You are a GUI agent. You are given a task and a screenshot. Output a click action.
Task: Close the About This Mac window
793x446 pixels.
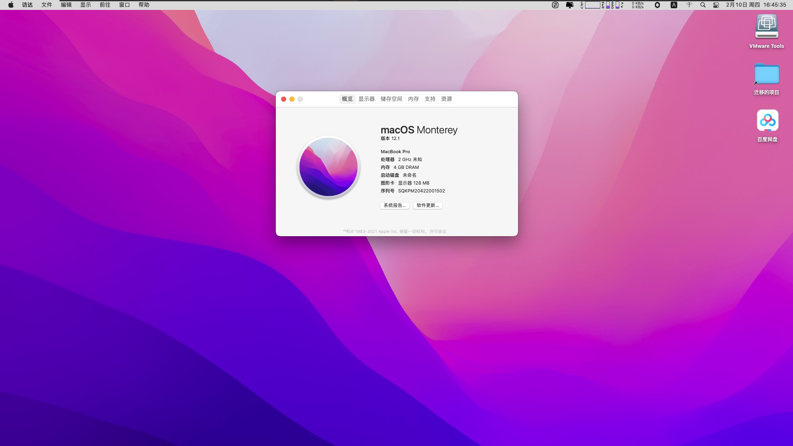click(284, 99)
